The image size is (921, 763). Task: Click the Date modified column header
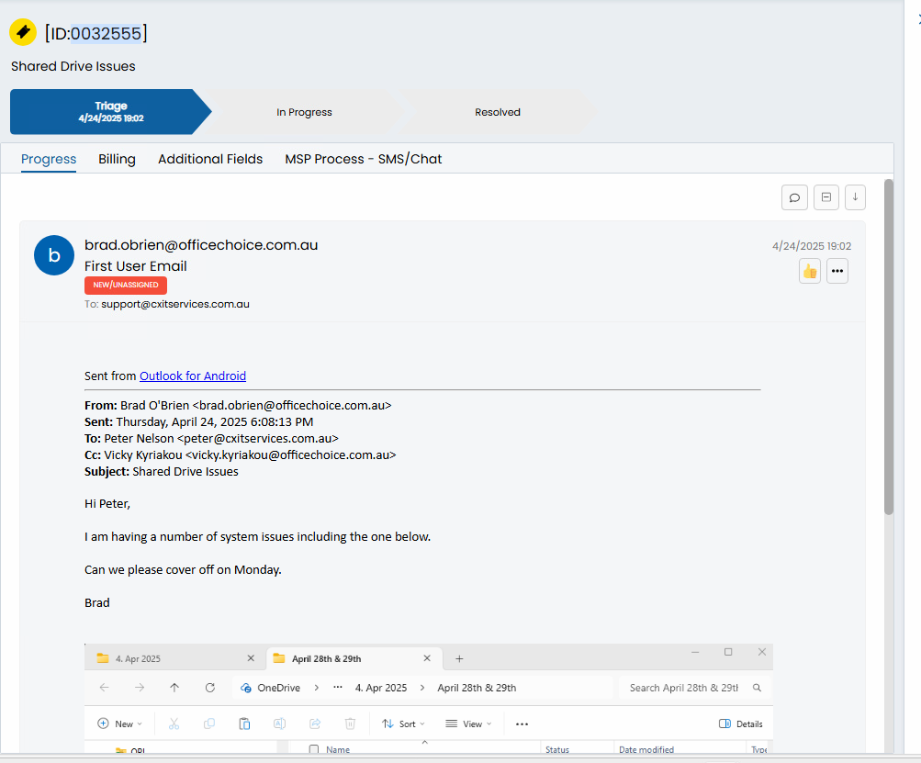coord(646,749)
